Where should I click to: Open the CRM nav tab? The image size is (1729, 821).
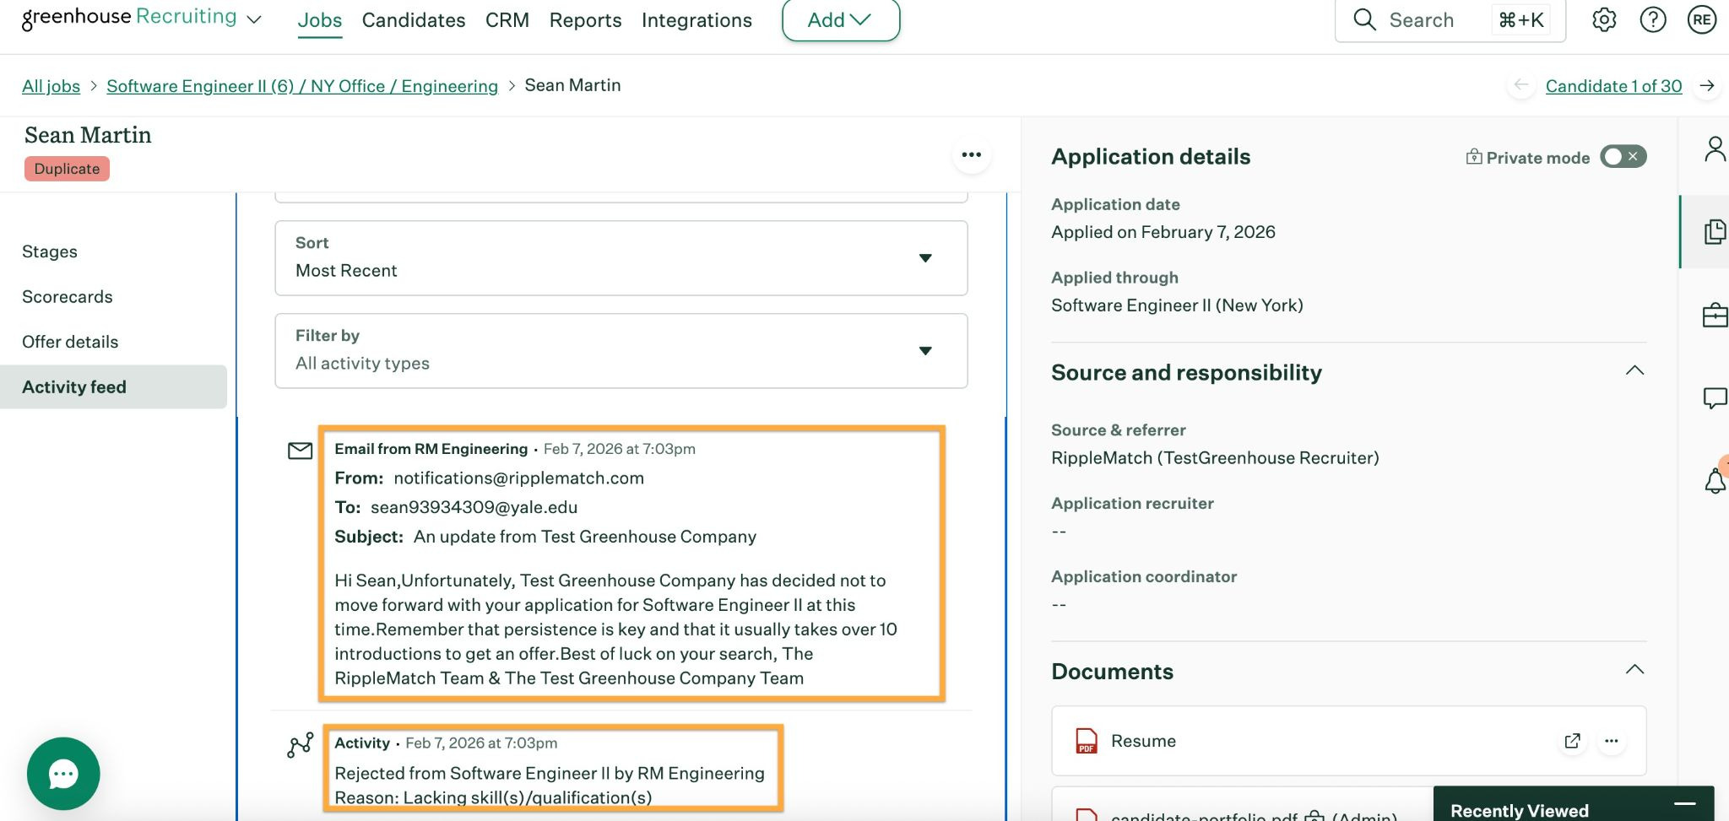click(507, 19)
